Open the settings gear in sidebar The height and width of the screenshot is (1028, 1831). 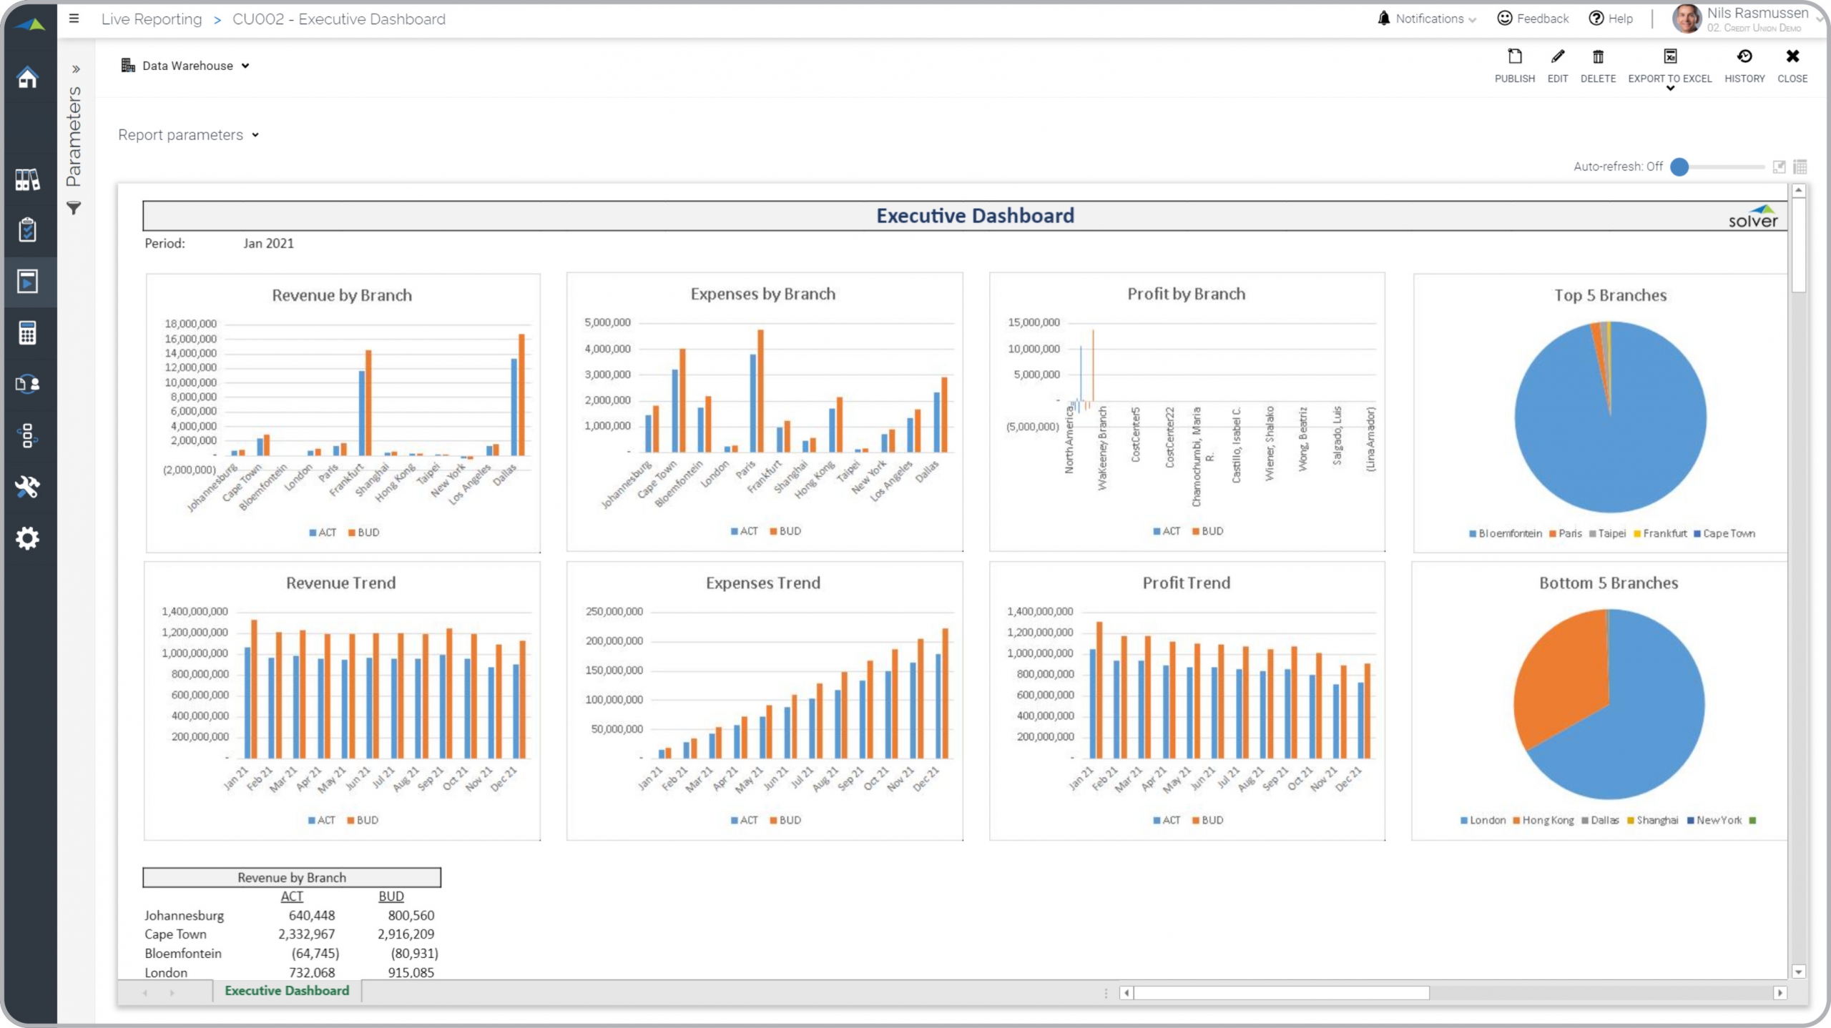(x=27, y=538)
